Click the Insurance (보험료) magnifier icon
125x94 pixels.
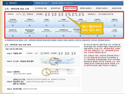tap(47, 26)
